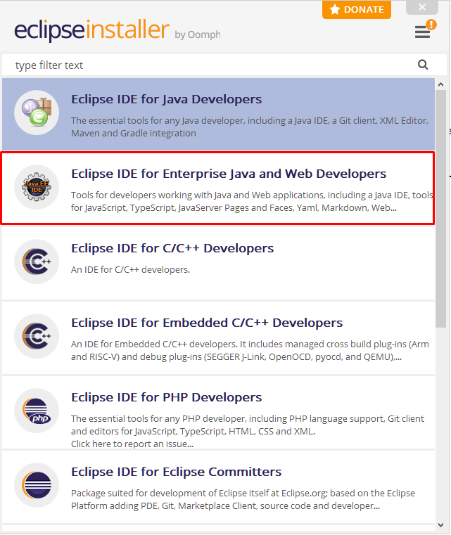Click the Java EE IDE gear icon
451x535 pixels.
(37, 187)
